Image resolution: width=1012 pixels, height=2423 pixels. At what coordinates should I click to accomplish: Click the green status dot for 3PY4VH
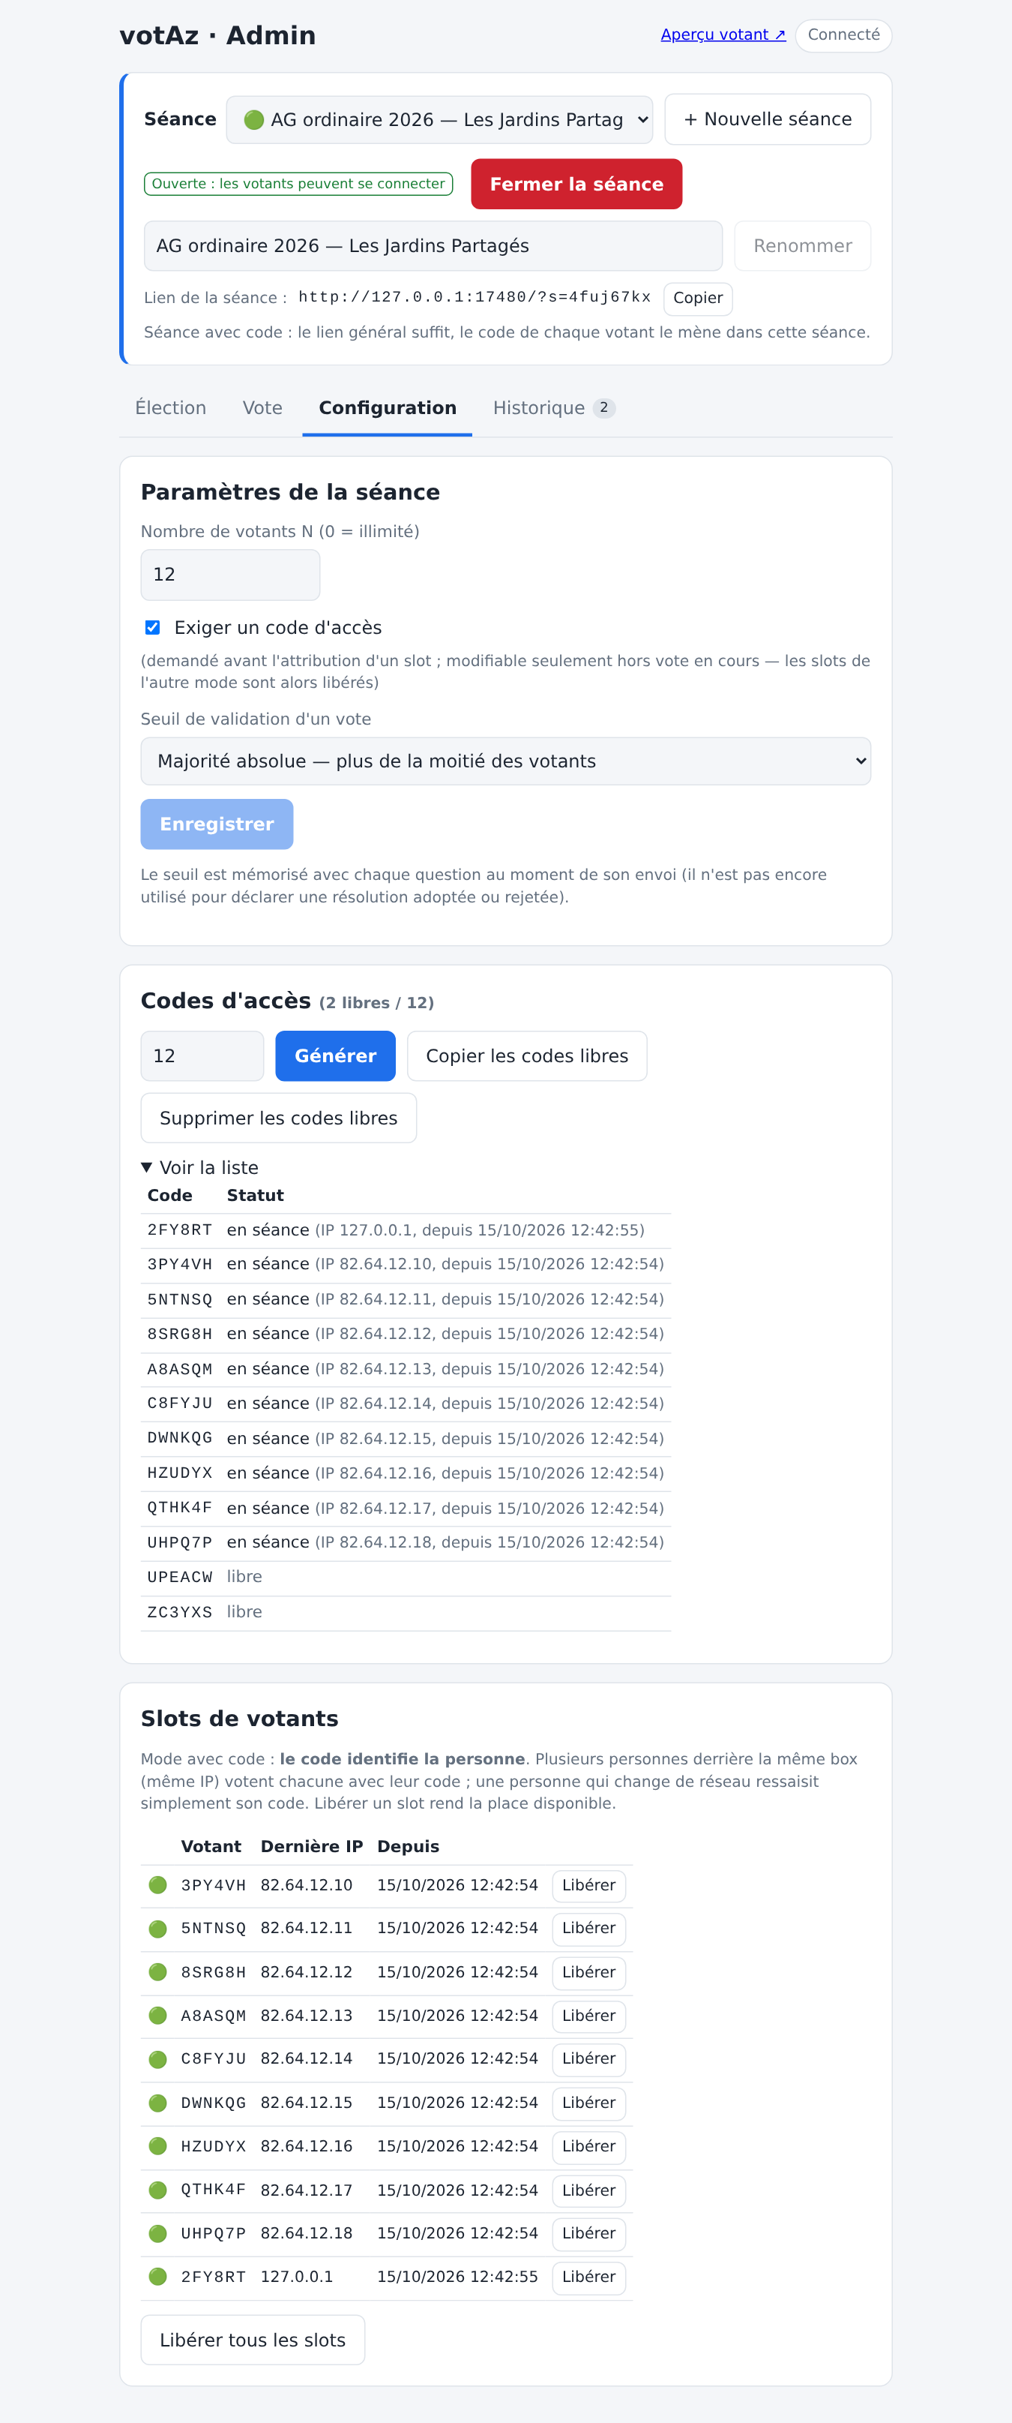pyautogui.click(x=158, y=1885)
